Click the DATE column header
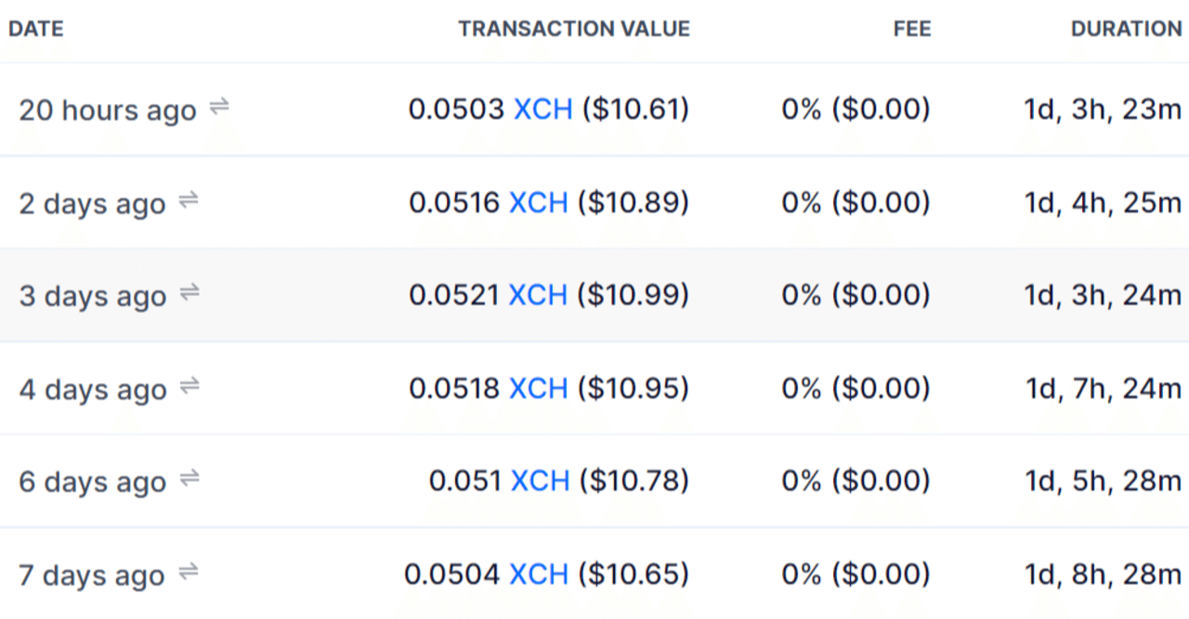Viewport: 1189px width, 619px height. pos(35,29)
